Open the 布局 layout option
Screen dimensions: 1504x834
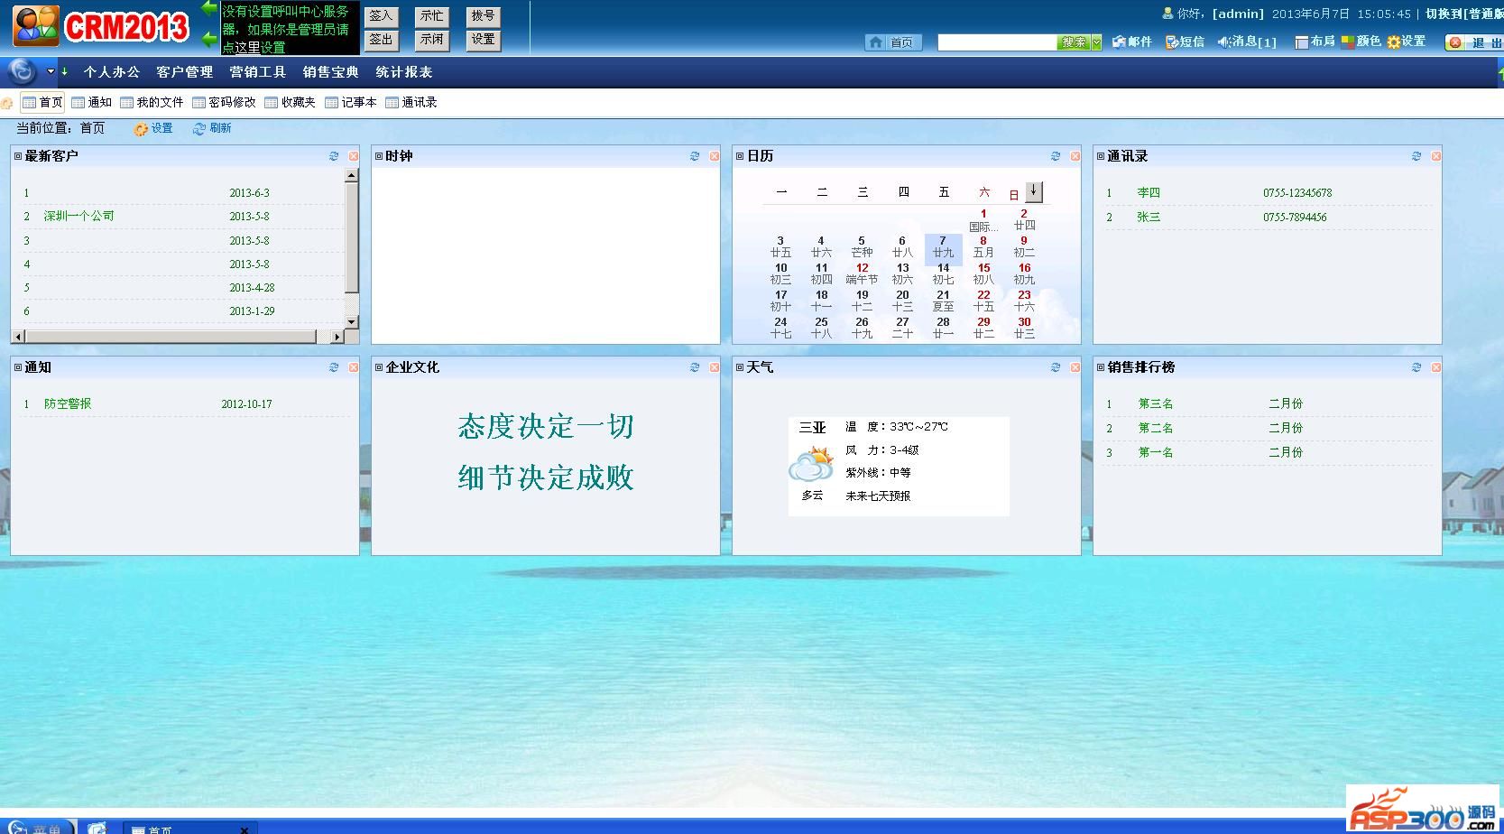[x=1315, y=42]
